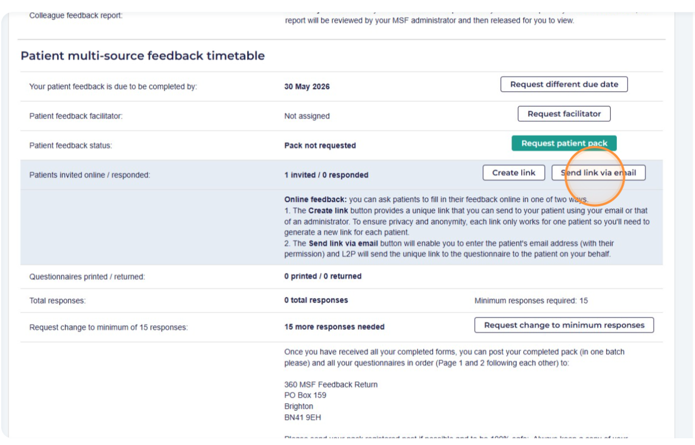
Task: Click the 0 printed / 0 returned count
Action: (323, 276)
